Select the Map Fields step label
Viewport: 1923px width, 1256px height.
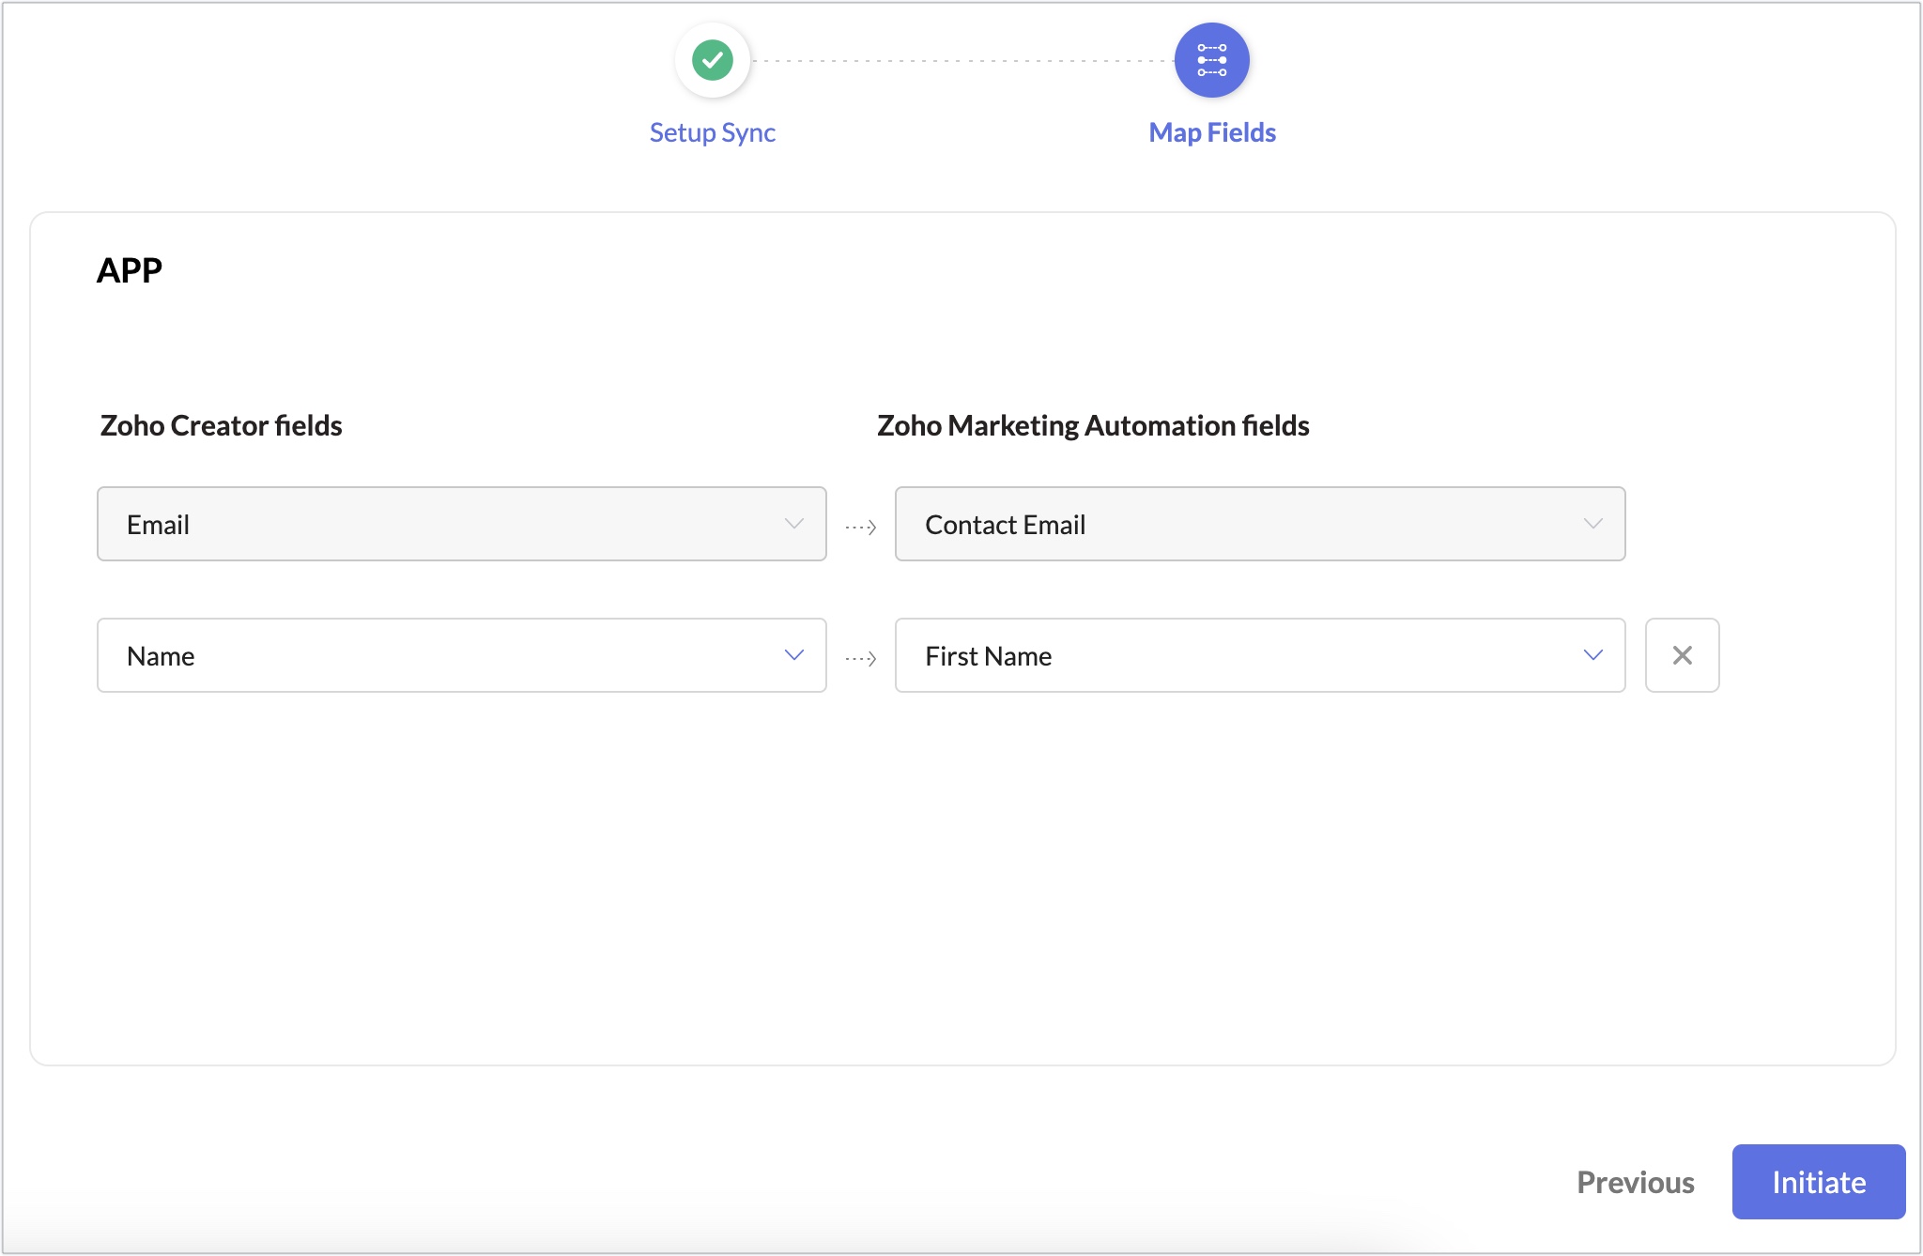click(x=1212, y=132)
